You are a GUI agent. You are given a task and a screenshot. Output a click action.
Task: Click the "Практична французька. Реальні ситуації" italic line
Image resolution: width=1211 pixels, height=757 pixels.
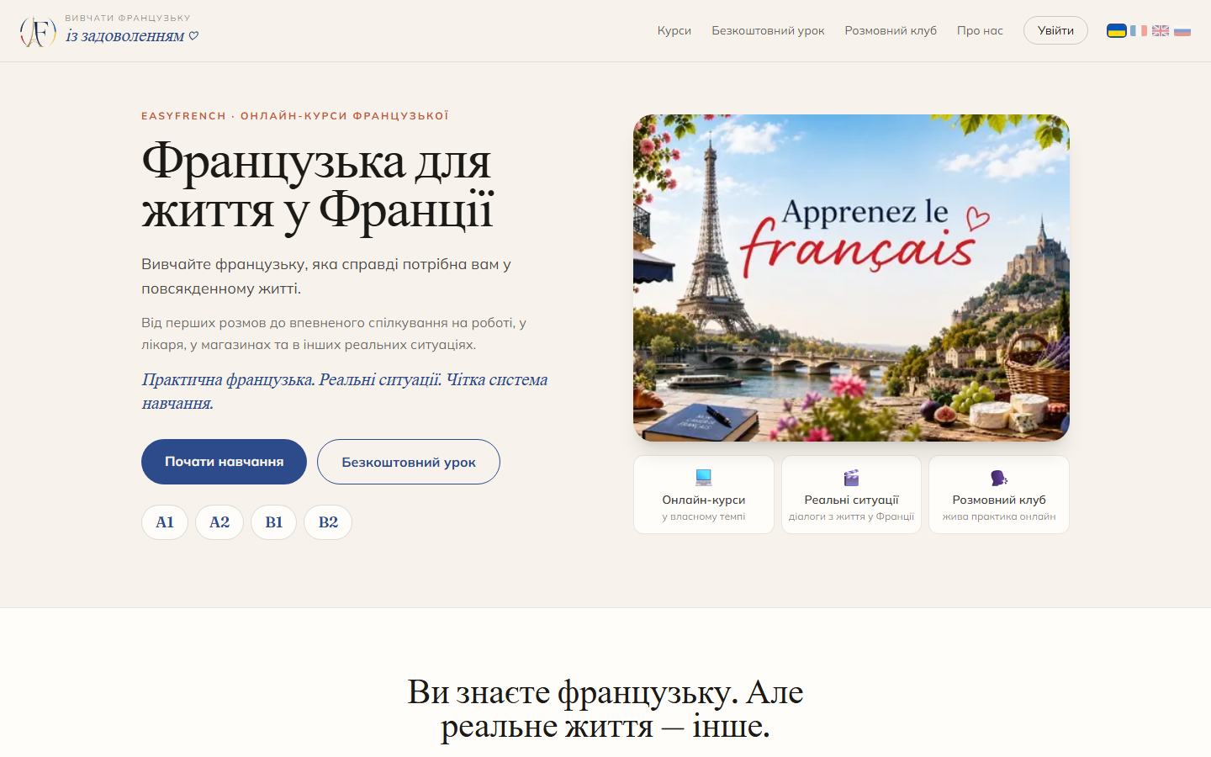coord(345,391)
